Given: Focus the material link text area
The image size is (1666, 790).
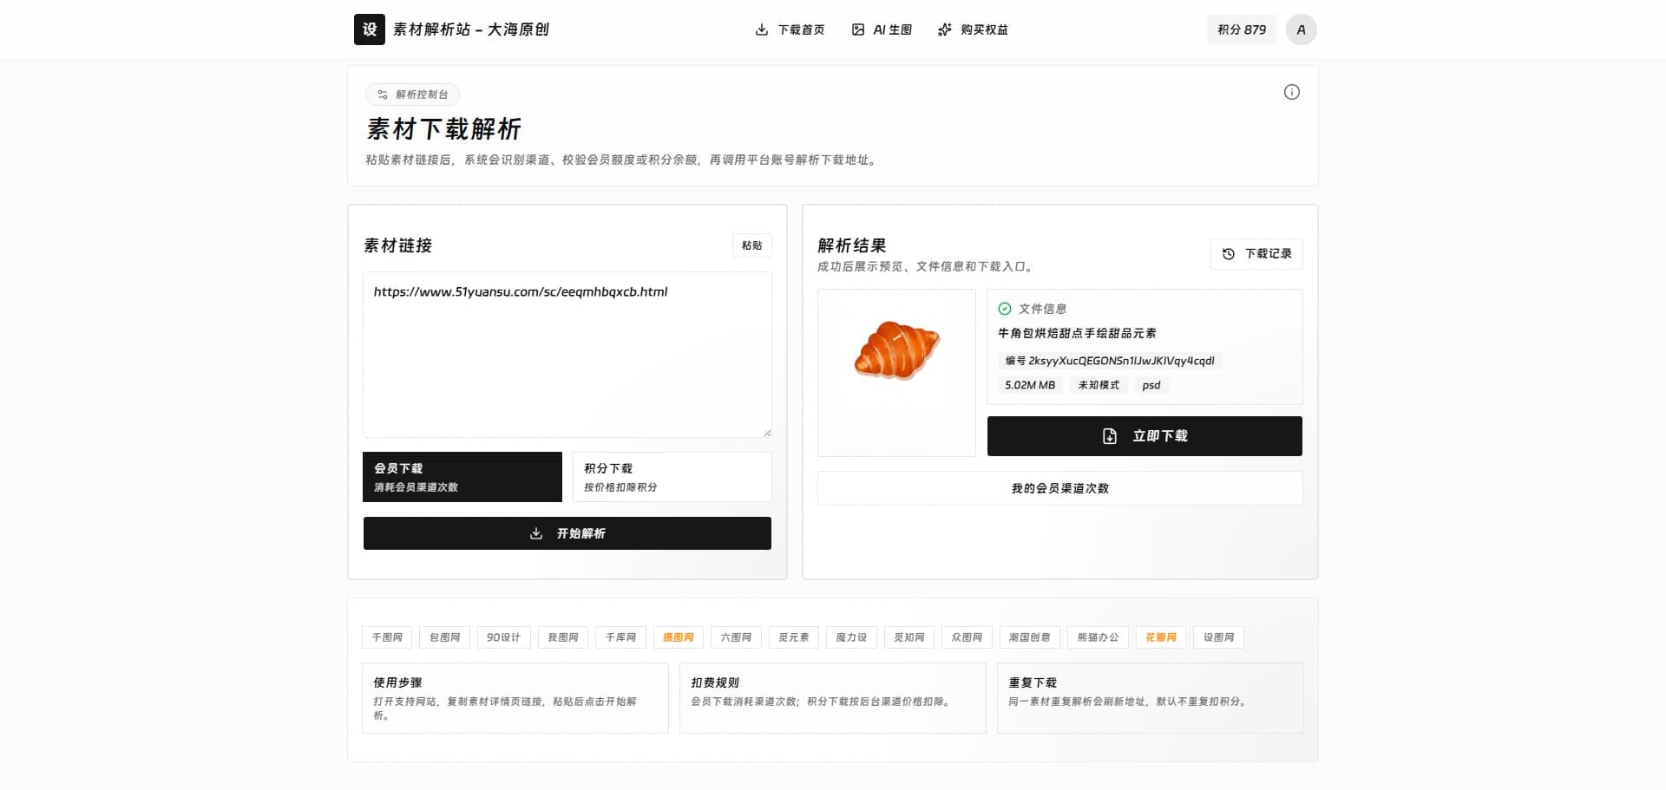Looking at the screenshot, I should 567,355.
